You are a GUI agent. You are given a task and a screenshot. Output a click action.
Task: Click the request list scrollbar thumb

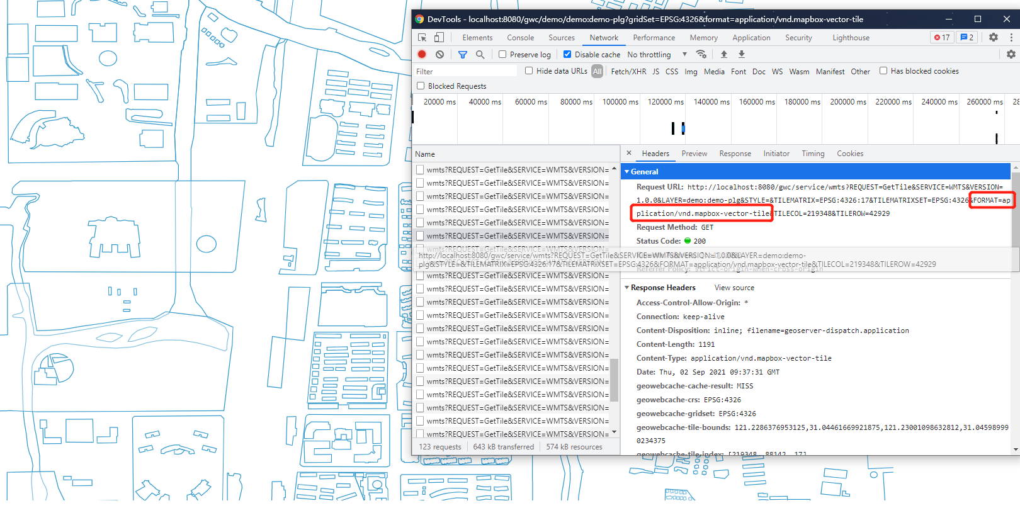614,380
